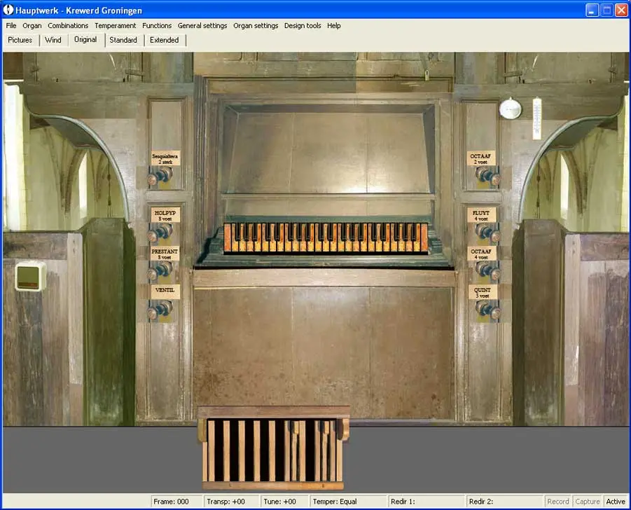
Task: Click the Record button in status bar
Action: pyautogui.click(x=558, y=502)
